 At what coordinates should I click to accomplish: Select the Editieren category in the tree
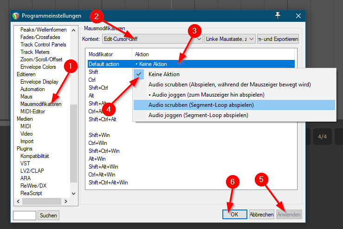tap(26, 74)
